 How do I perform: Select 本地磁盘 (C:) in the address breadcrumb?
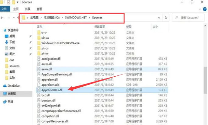[52, 18]
